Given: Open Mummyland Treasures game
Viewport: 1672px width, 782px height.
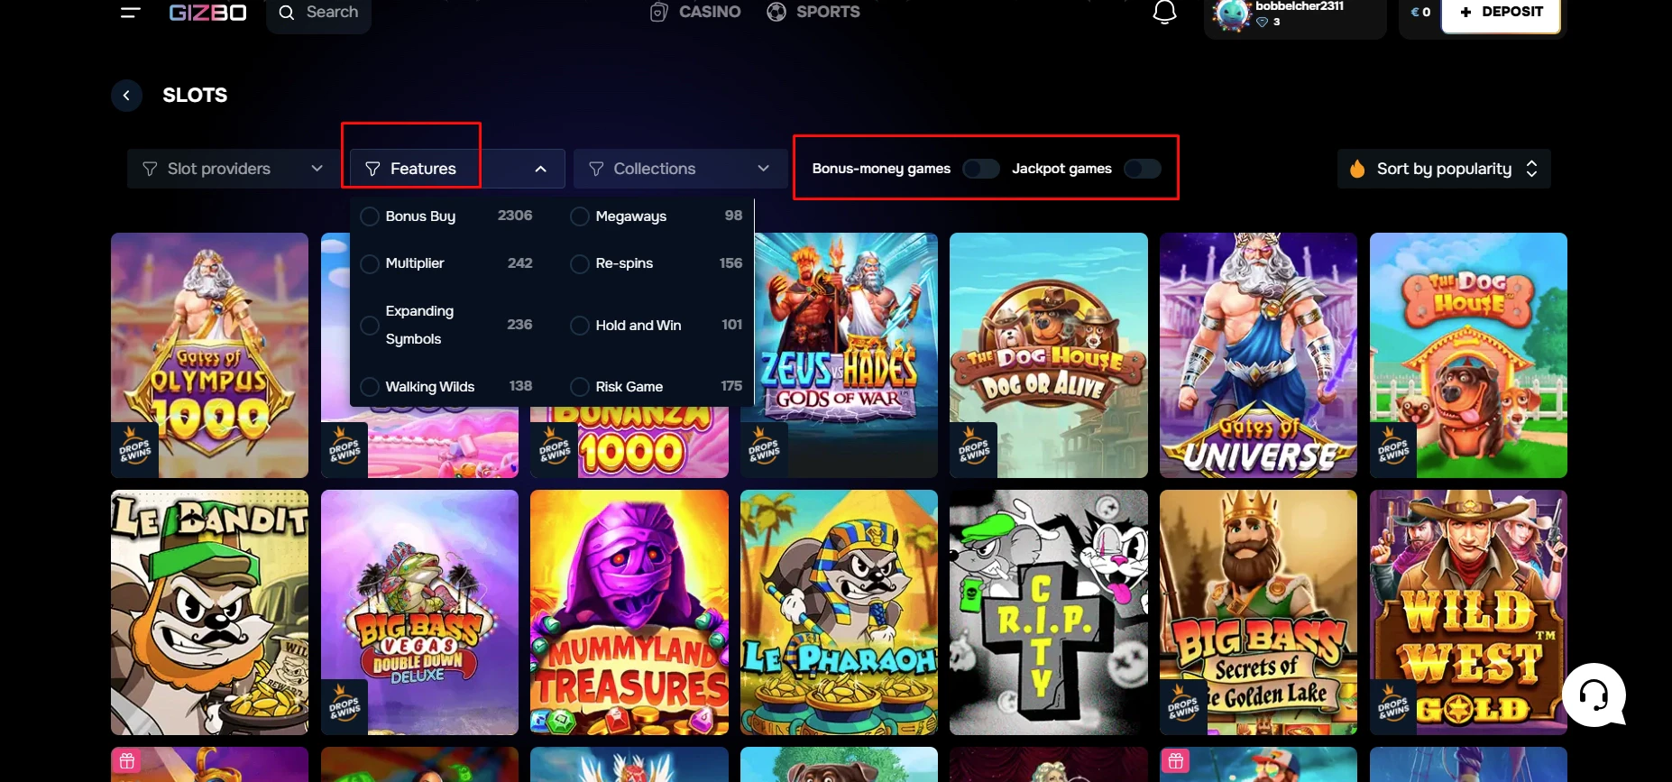Looking at the screenshot, I should coord(629,612).
